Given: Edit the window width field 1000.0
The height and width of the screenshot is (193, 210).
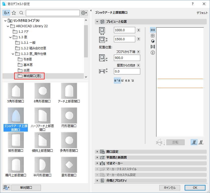Looking at the screenshot, I should pos(124,30).
